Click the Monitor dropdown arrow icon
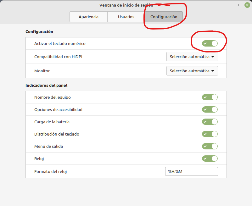This screenshot has height=206, width=252. (213, 71)
